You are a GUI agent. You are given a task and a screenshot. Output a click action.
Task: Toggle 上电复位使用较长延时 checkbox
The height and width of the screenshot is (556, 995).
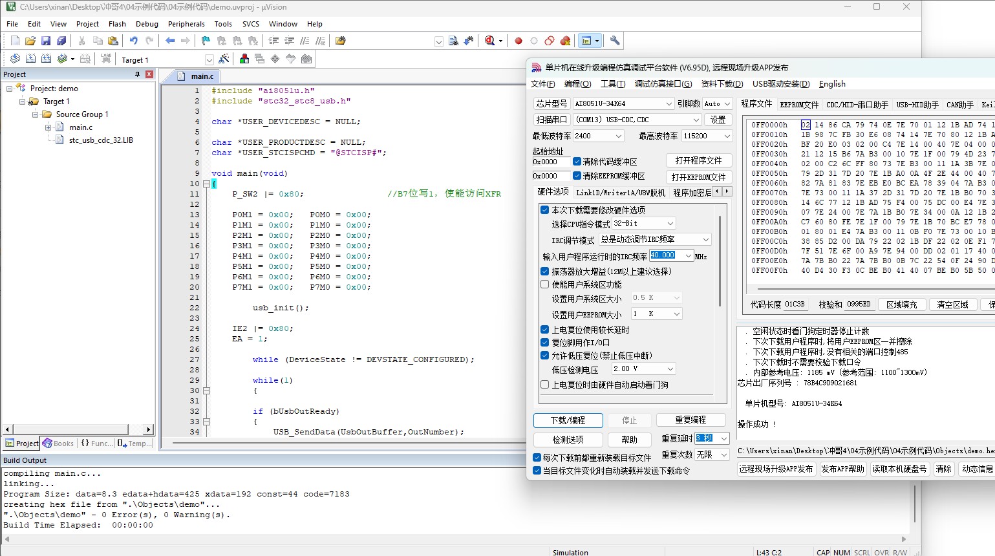pos(545,330)
